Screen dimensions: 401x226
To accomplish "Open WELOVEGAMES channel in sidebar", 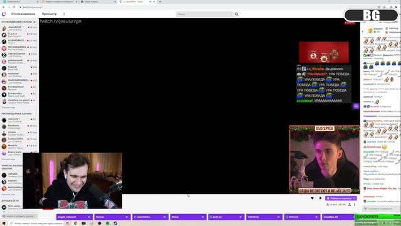I will point(19,48).
